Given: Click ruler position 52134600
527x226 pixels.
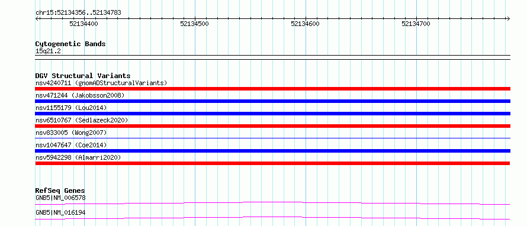Looking at the screenshot, I should click(305, 24).
